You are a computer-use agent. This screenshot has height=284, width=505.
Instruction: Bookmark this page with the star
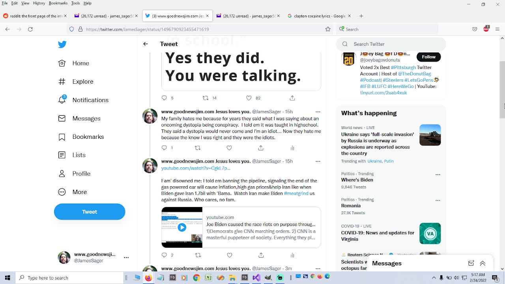tap(327, 29)
